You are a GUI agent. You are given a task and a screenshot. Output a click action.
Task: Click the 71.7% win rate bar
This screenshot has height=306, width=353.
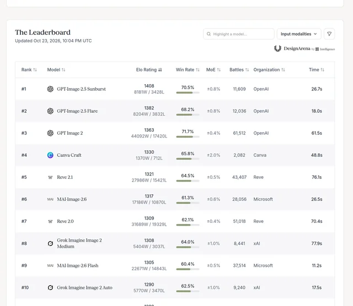tap(188, 136)
